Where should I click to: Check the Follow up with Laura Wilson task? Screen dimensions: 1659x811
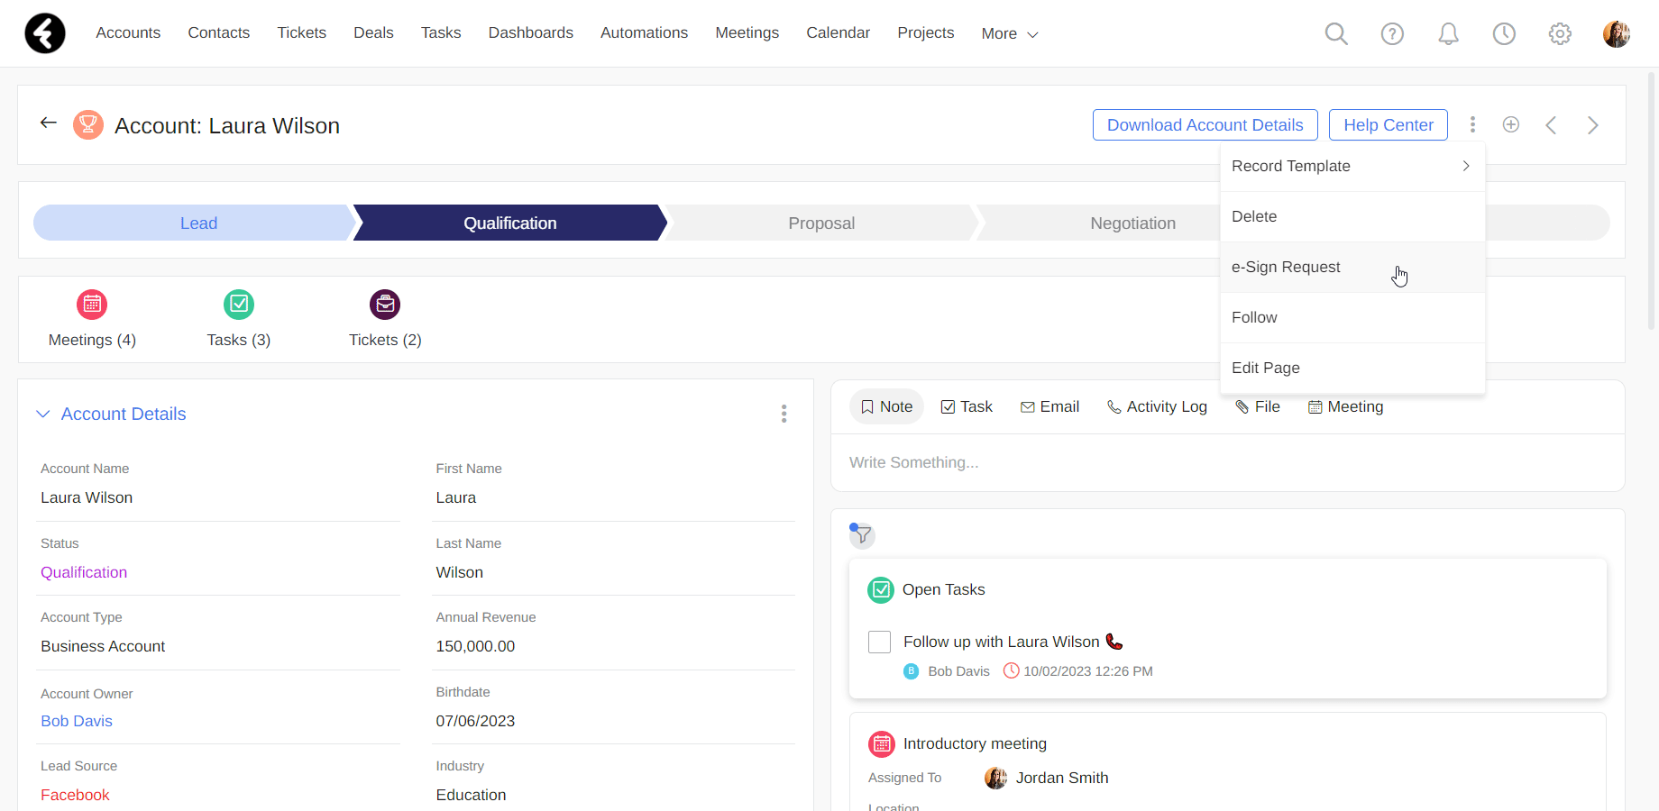coord(879,642)
